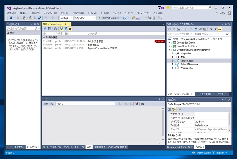
Task: Switch history to simple list view icon
Action: 49,29
